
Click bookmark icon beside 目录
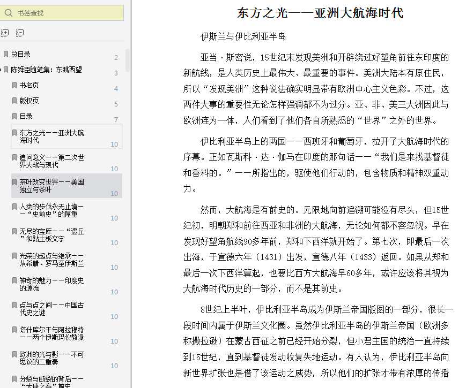click(x=14, y=116)
